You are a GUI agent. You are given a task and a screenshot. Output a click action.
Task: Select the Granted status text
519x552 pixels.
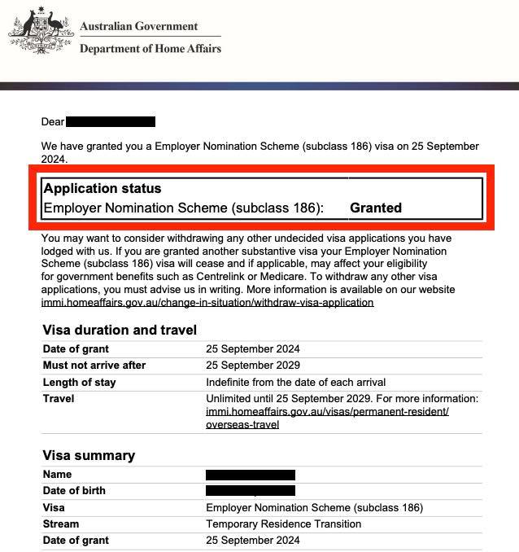coord(375,208)
